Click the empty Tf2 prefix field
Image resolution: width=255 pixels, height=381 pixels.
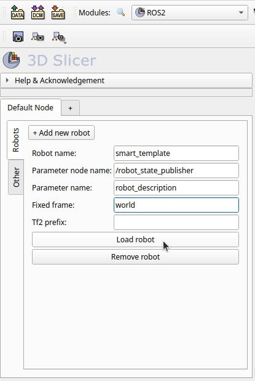coord(176,223)
